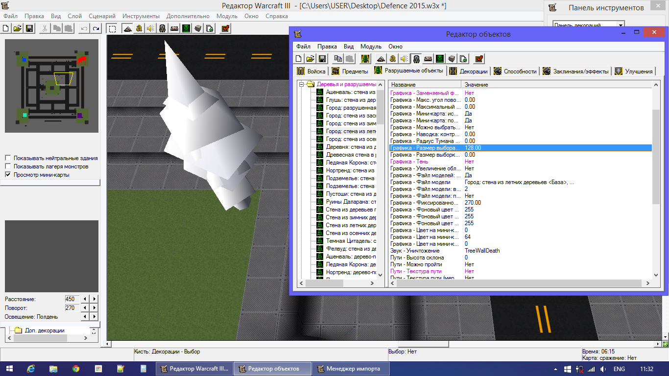Switch Освещение to next setting

(x=94, y=317)
